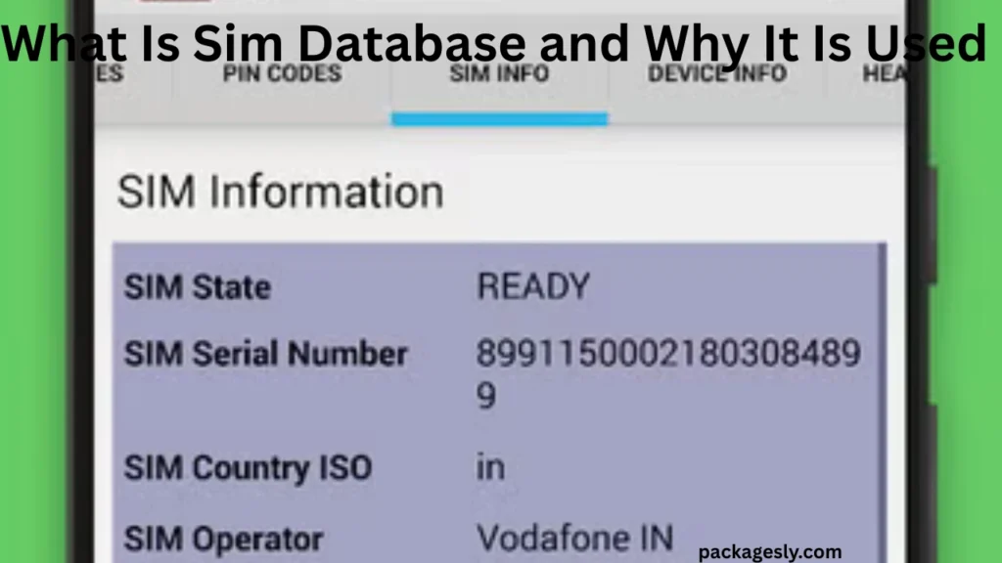1002x563 pixels.
Task: Select the SIM Serial Number label
Action: 266,355
